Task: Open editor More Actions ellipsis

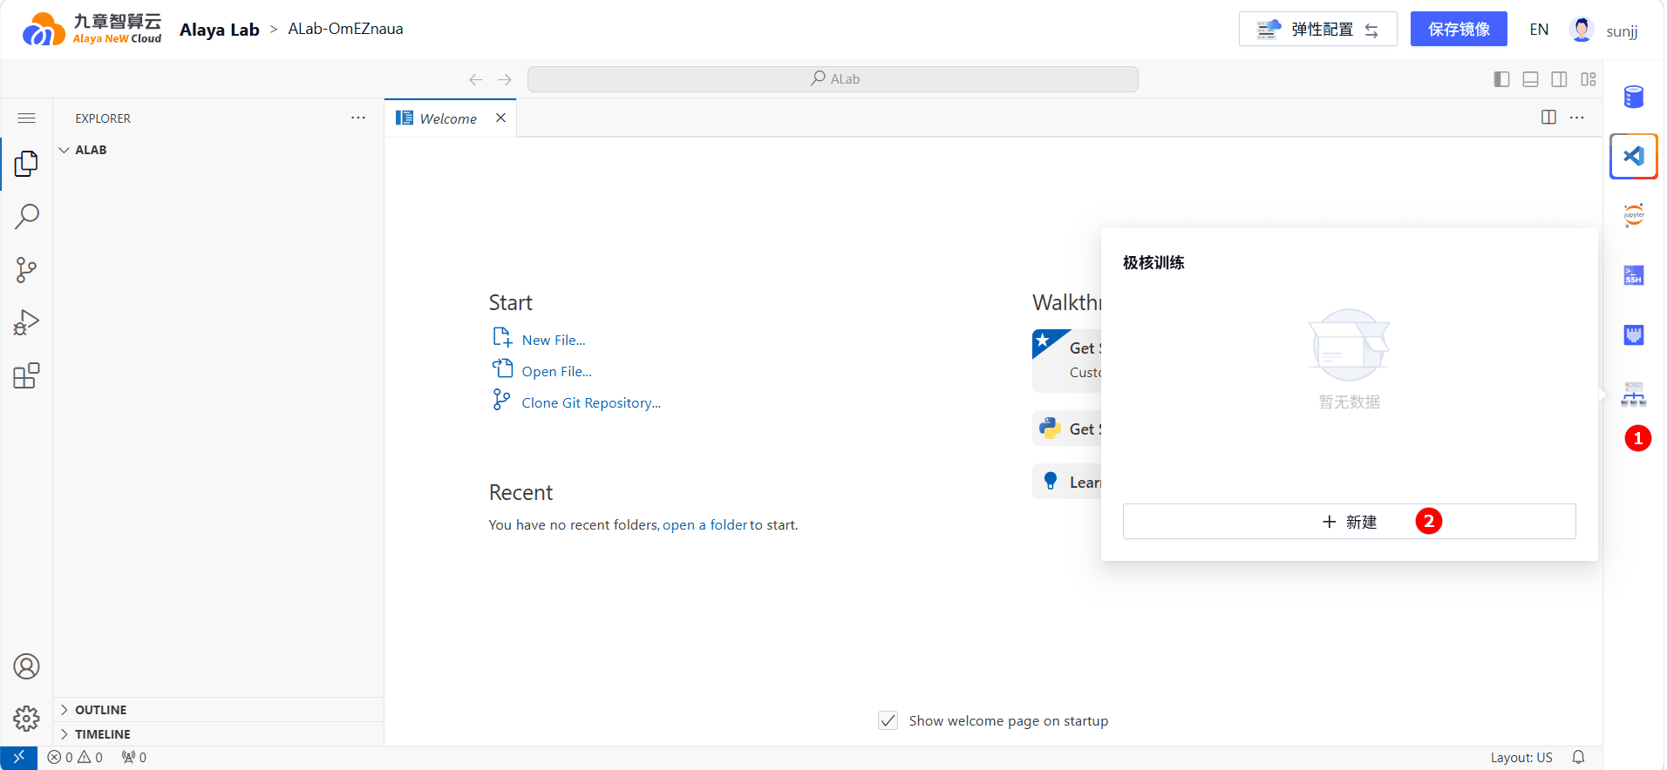Action: [x=1577, y=118]
